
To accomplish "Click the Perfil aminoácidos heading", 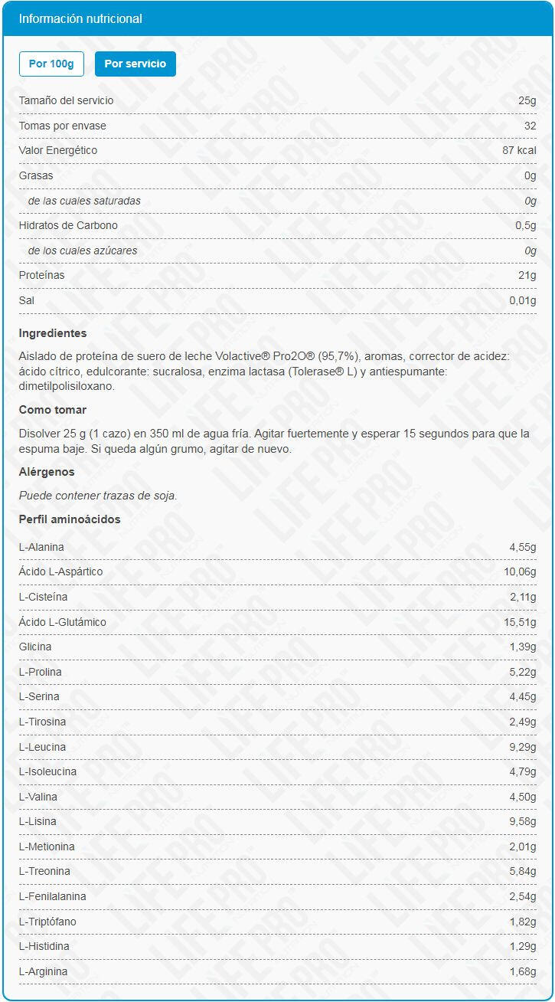I will pos(70,519).
